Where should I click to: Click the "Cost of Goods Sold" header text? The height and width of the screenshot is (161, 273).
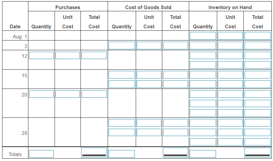click(x=148, y=7)
